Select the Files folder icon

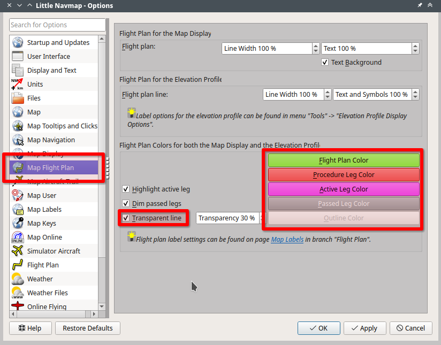click(x=18, y=98)
